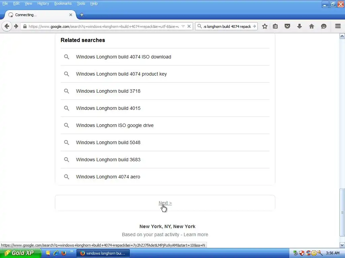
Task: Open the View menu
Action: click(x=28, y=3)
